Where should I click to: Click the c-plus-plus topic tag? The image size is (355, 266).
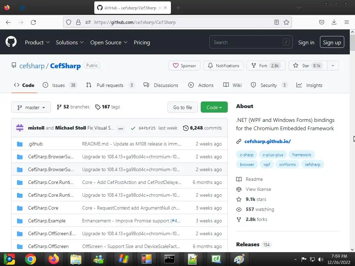[x=273, y=155]
